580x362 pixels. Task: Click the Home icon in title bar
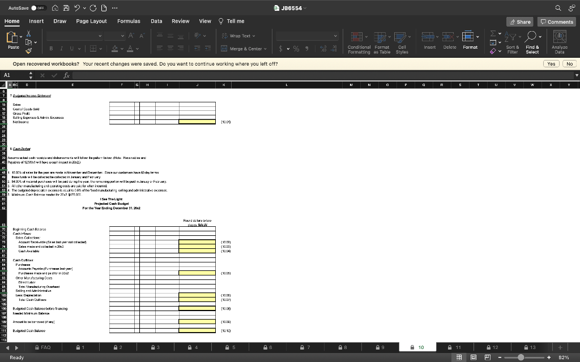point(55,8)
